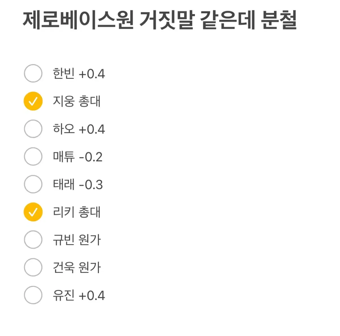Enable the empty circle beside 유진 +0.4

(x=33, y=295)
